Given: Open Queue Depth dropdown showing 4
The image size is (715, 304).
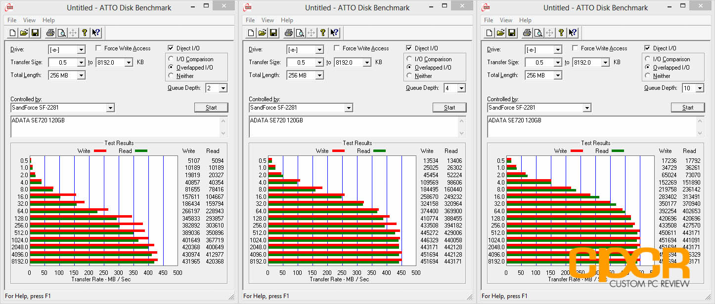Looking at the screenshot, I should pos(461,88).
